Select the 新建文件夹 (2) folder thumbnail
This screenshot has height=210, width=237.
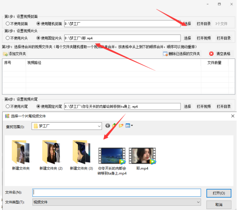tap(51, 152)
